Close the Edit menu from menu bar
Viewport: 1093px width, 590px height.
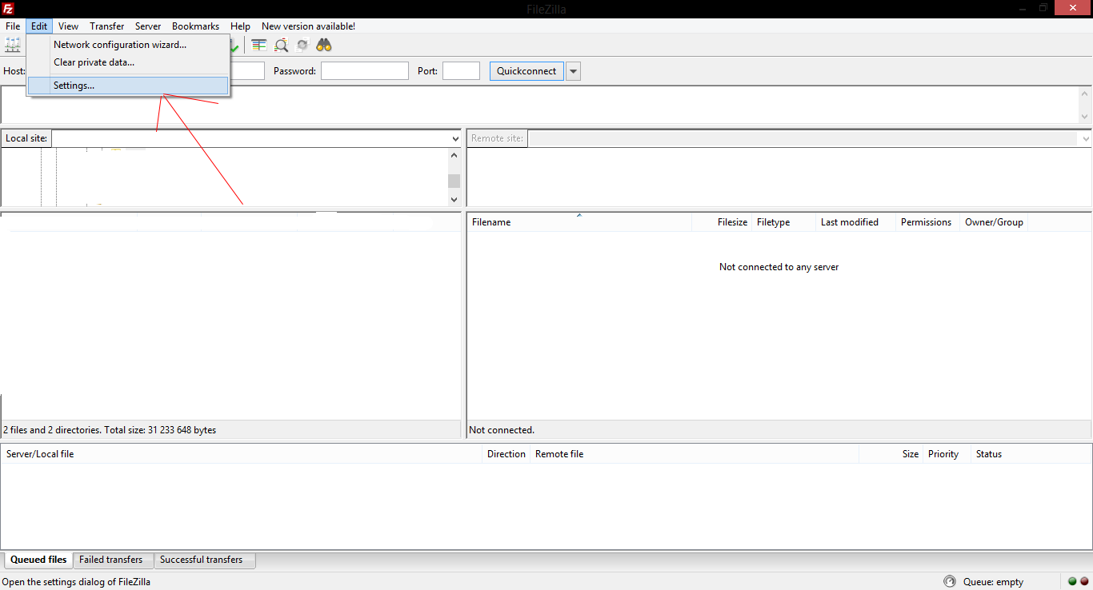39,26
